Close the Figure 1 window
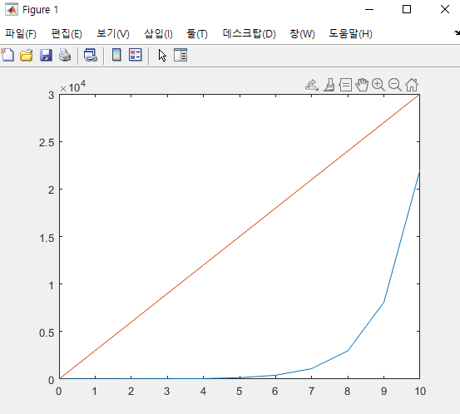The width and height of the screenshot is (460, 414). [x=445, y=9]
